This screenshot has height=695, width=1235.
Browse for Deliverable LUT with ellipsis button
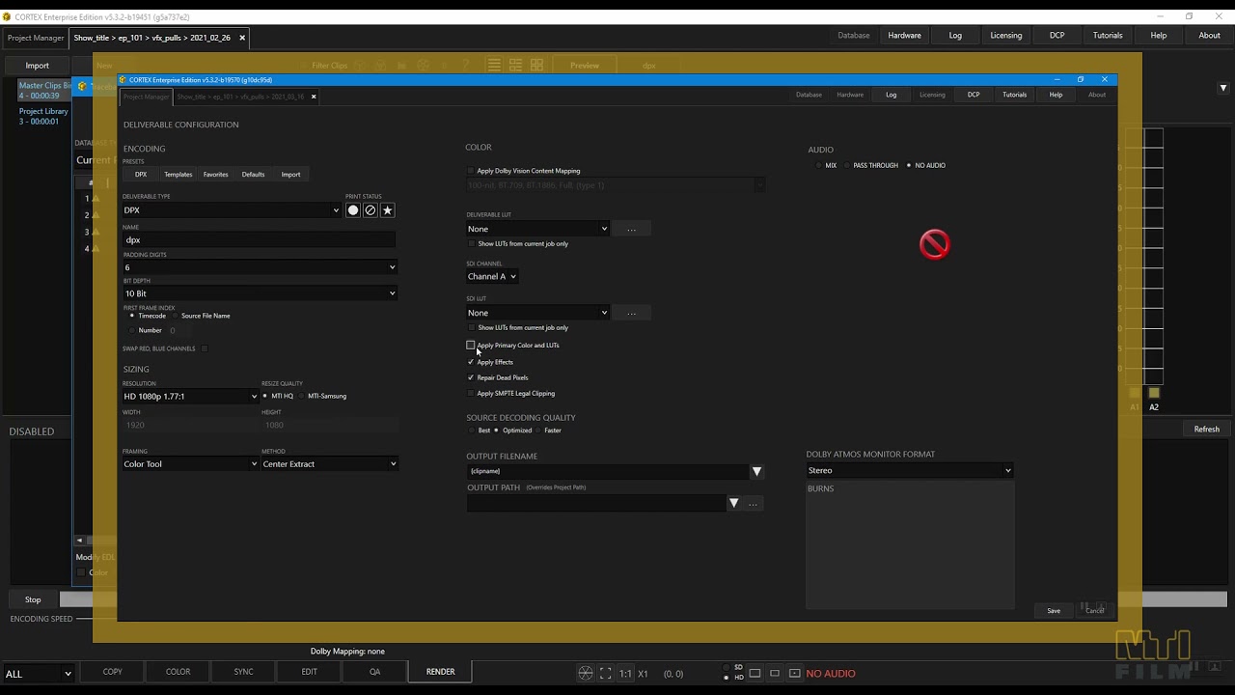[x=632, y=229]
